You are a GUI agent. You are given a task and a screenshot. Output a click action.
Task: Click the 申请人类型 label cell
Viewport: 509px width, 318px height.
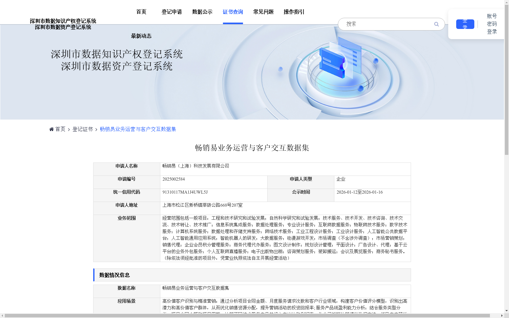click(301, 182)
